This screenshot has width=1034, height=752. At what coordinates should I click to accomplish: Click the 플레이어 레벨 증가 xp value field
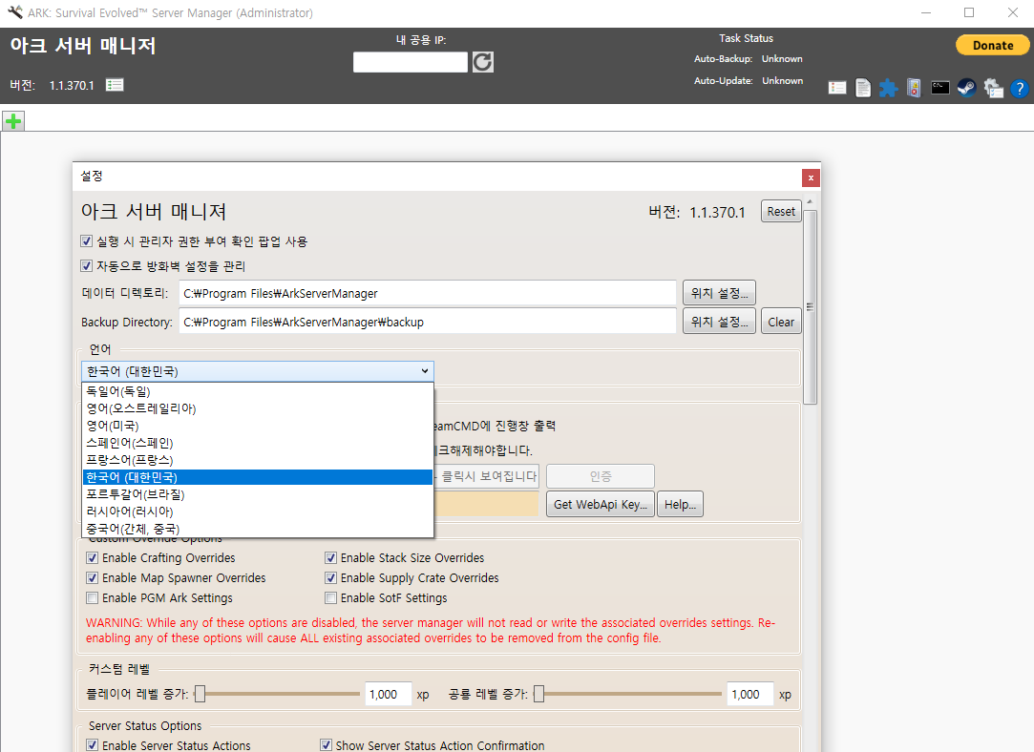tap(389, 694)
